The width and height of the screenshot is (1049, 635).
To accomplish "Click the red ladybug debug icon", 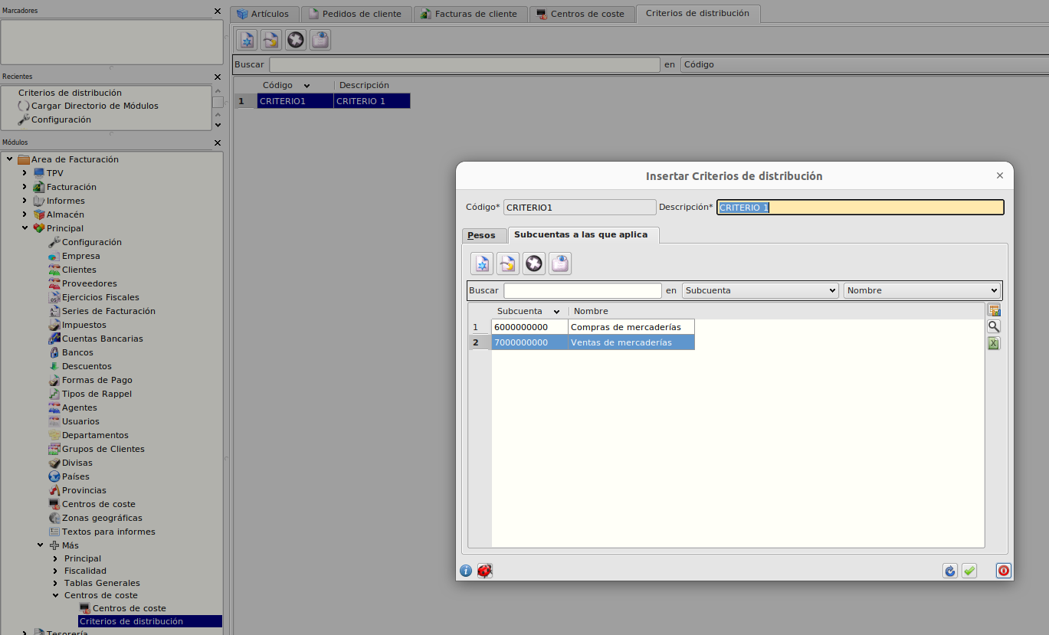I will pos(484,571).
